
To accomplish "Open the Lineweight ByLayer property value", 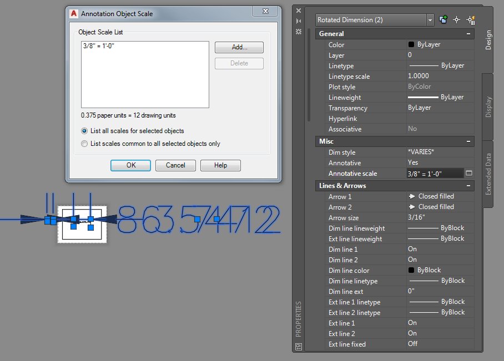I will [x=440, y=97].
